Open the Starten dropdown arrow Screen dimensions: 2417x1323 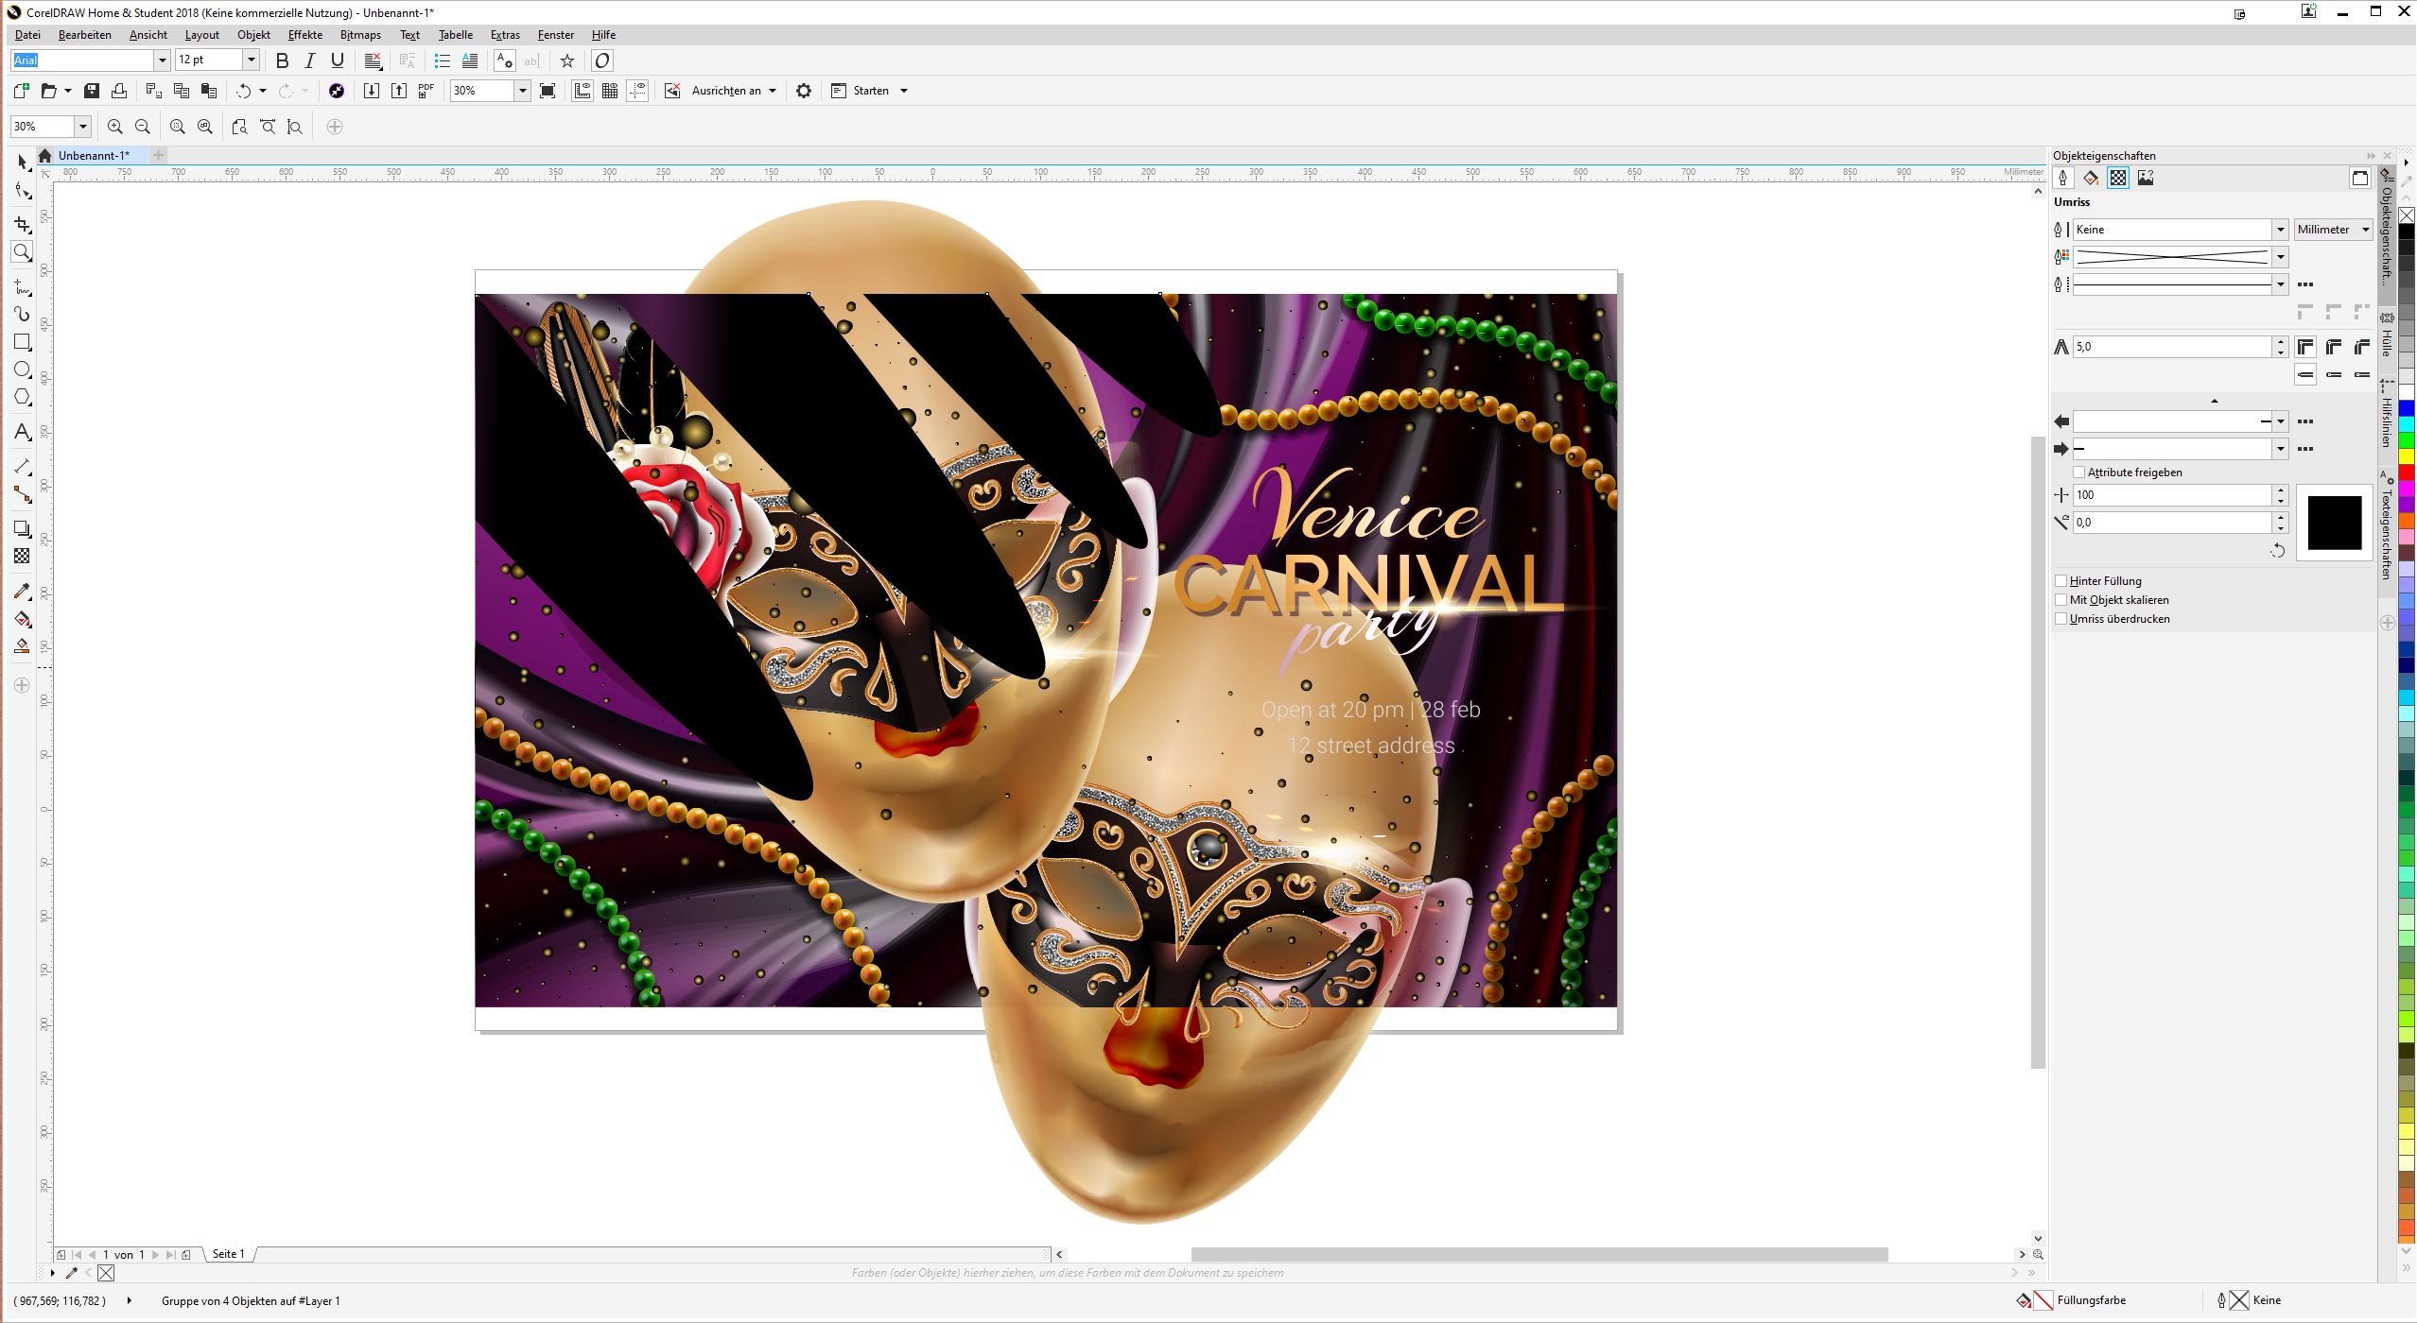(904, 91)
